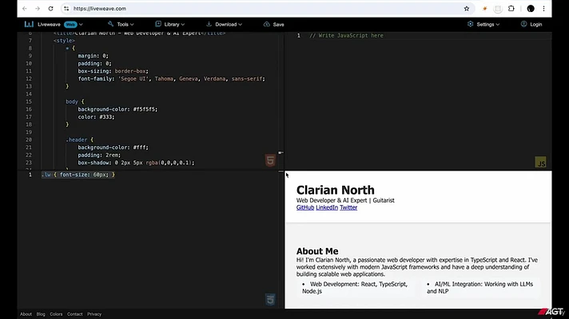Screen dimensions: 569x319
Task: Click the Download arrow icon
Action: [x=209, y=24]
